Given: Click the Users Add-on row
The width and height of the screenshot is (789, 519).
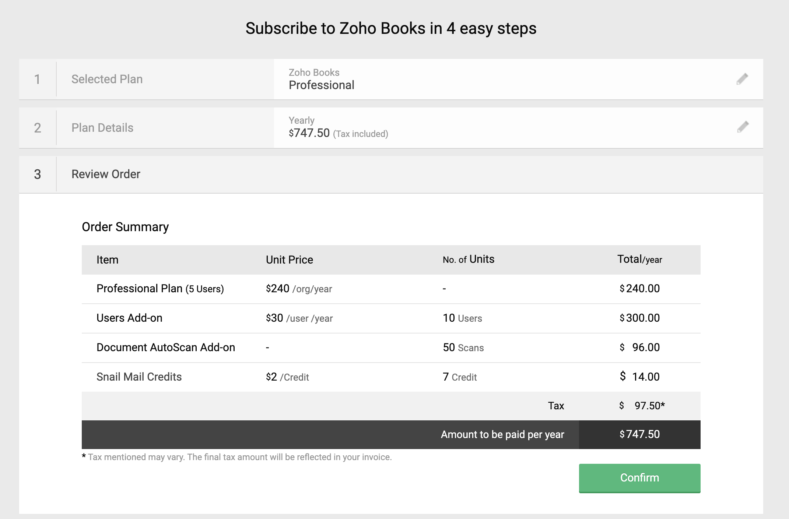Looking at the screenshot, I should click(129, 318).
